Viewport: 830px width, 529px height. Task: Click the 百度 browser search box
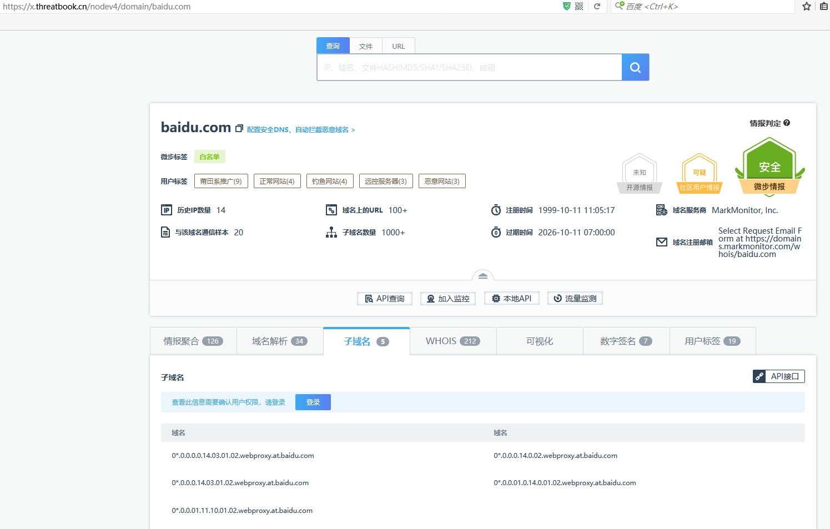click(x=703, y=7)
